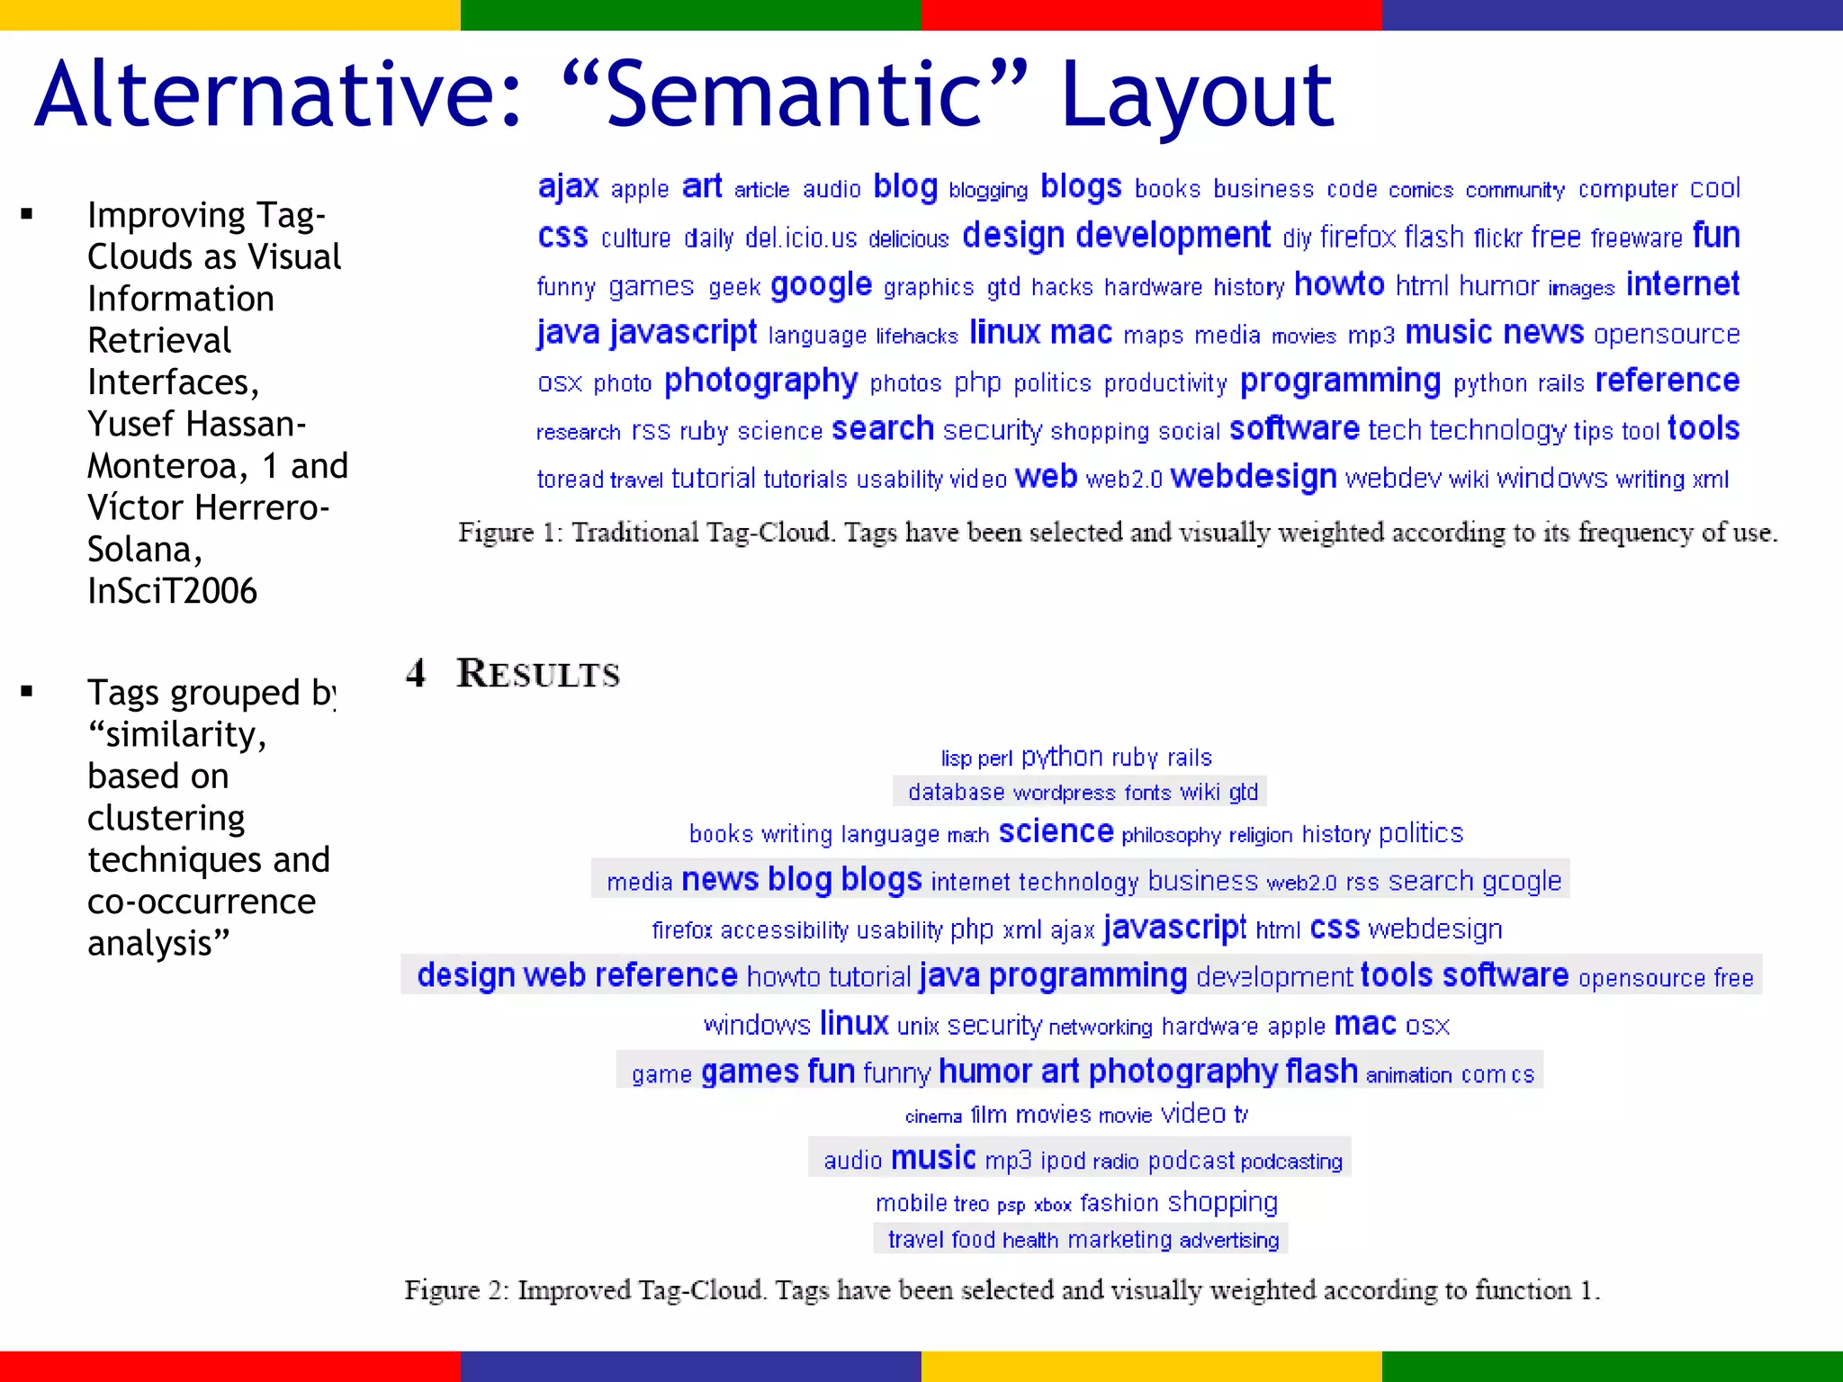Screen dimensions: 1843x1382
Task: Pick the "lifehacks" tag
Action: [917, 337]
